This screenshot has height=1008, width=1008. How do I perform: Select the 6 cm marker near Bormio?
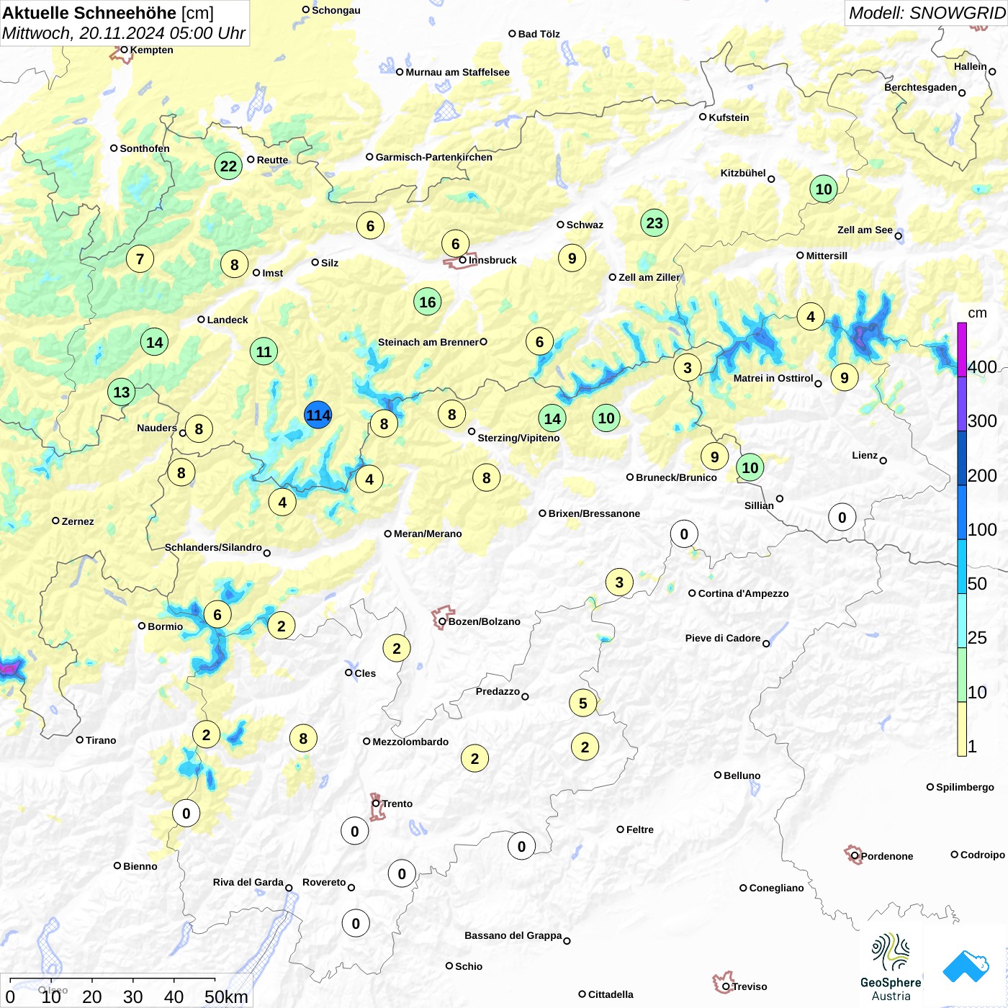coord(217,614)
